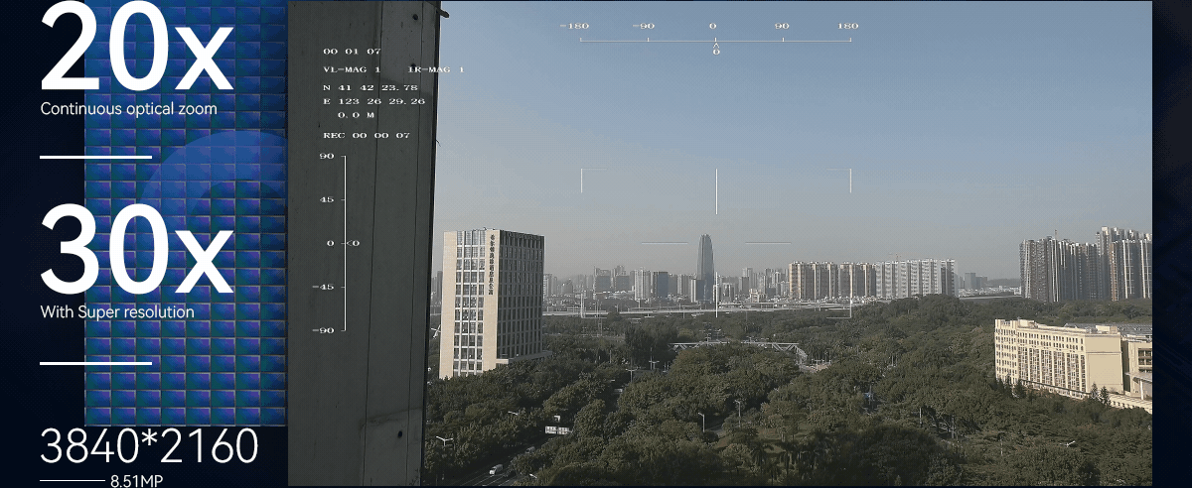Click the -90 mark on the tilt scale
1192x488 pixels.
[325, 329]
